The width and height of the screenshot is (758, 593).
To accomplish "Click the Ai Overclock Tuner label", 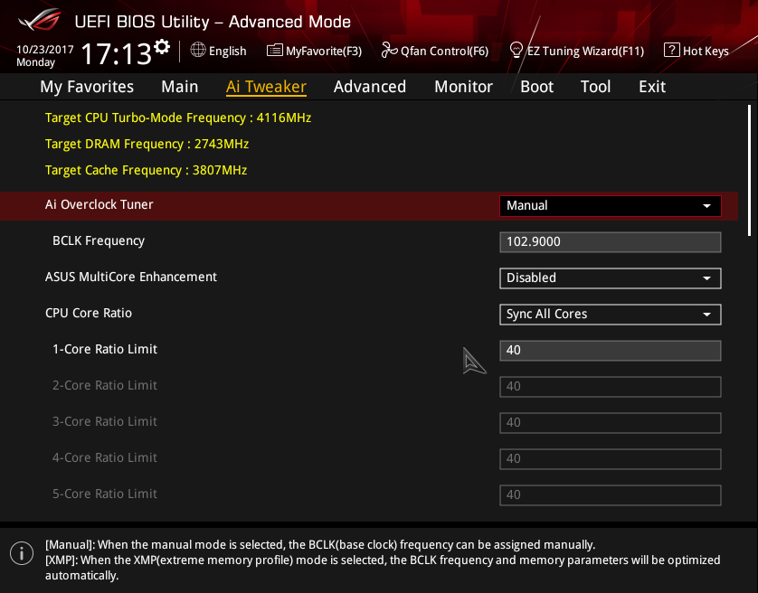I will tap(99, 204).
